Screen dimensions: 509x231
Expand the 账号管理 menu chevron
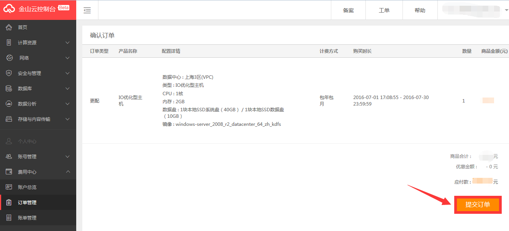pyautogui.click(x=68, y=156)
